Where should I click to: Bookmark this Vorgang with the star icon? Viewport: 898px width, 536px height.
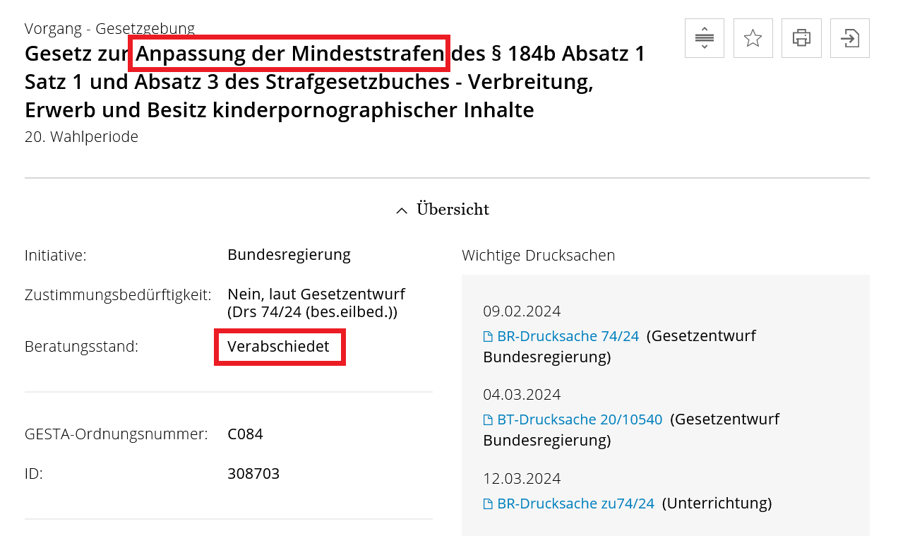click(753, 38)
